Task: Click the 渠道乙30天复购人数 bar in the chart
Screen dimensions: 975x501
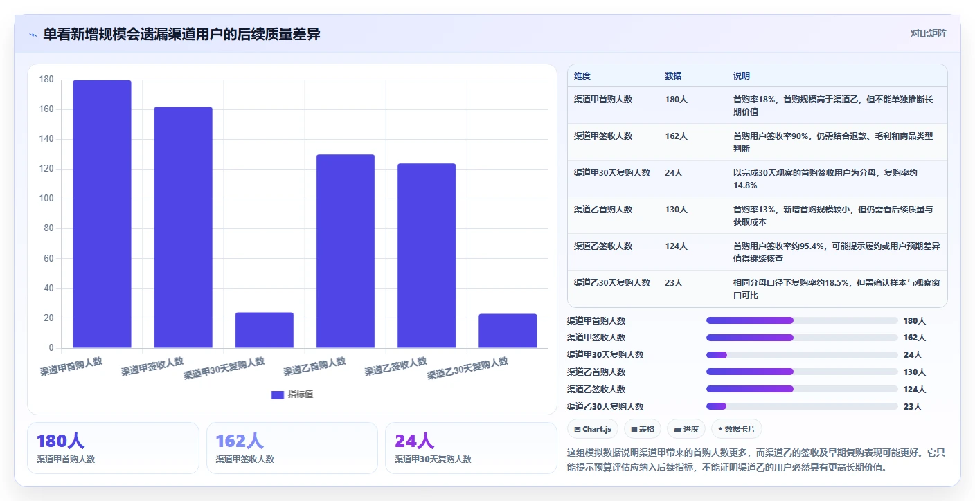Action: pyautogui.click(x=508, y=331)
